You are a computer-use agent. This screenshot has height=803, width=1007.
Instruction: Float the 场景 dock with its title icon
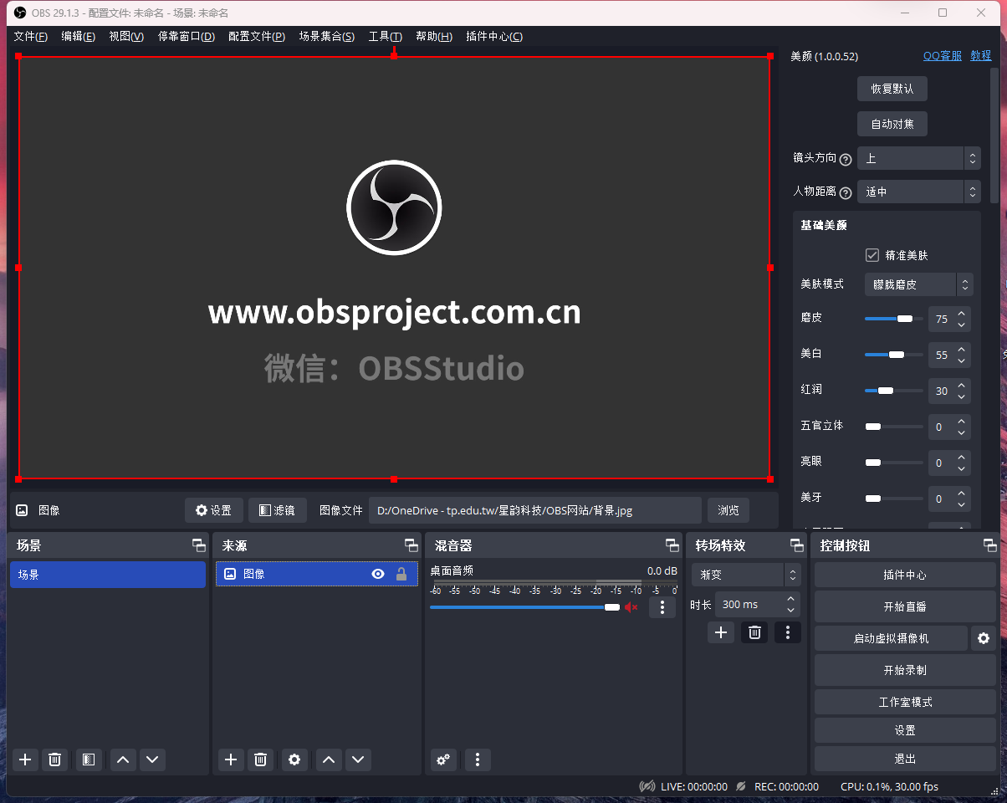pos(198,545)
